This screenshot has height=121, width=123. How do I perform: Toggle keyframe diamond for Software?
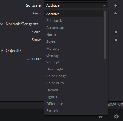[x=116, y=5]
